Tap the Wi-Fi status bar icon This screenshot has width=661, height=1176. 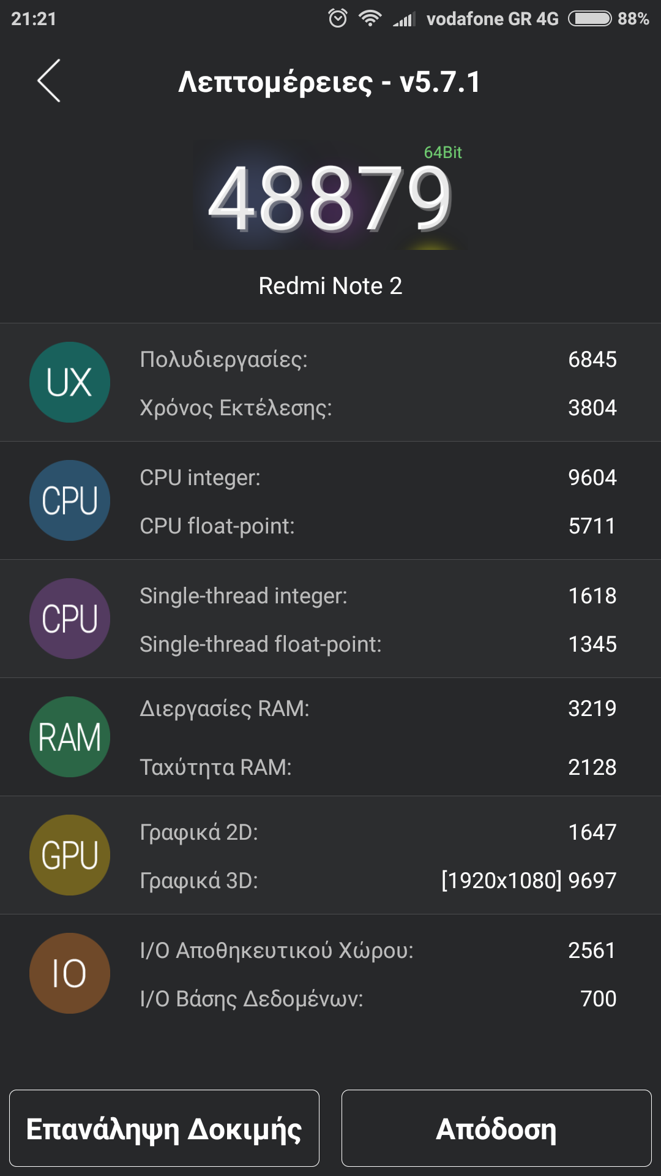pyautogui.click(x=370, y=18)
